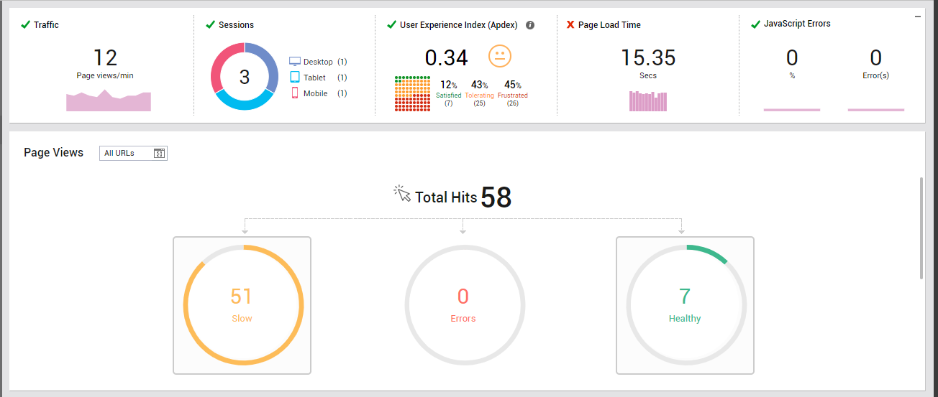Click the Page Views section title

click(53, 152)
